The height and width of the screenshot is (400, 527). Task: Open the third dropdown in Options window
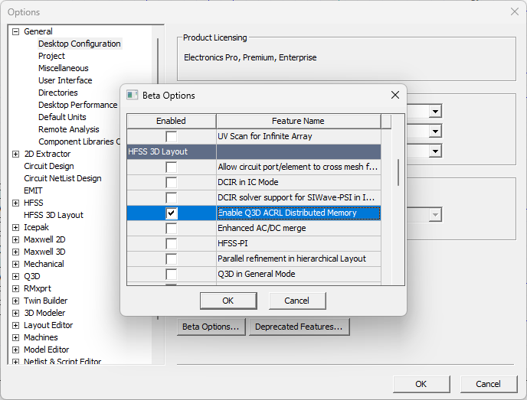pyautogui.click(x=435, y=151)
